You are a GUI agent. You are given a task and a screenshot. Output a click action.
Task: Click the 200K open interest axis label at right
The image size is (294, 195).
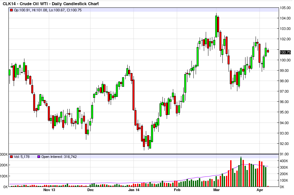click(x=284, y=174)
